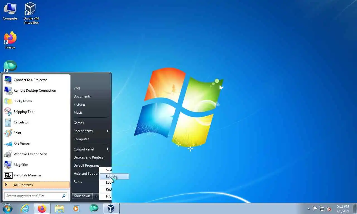
Task: Select Oracle VM VirtualBox desktop shortcut
Action: (x=31, y=13)
